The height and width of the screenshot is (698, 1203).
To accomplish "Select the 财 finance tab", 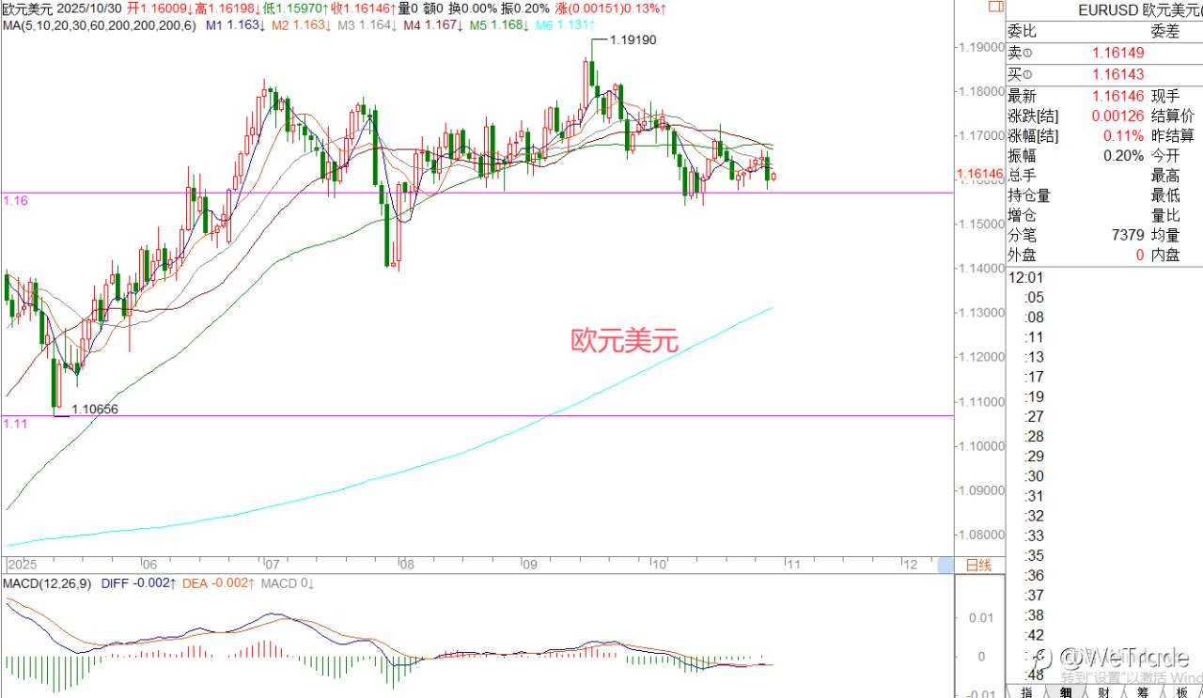I will (1102, 691).
